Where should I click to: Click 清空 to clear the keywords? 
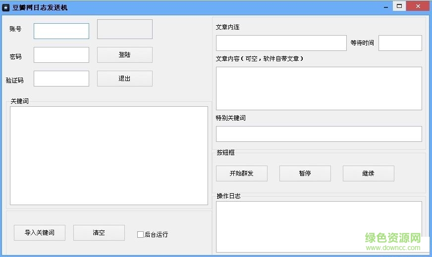point(99,233)
